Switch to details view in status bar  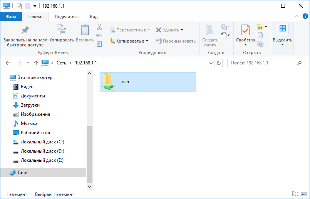295,194
